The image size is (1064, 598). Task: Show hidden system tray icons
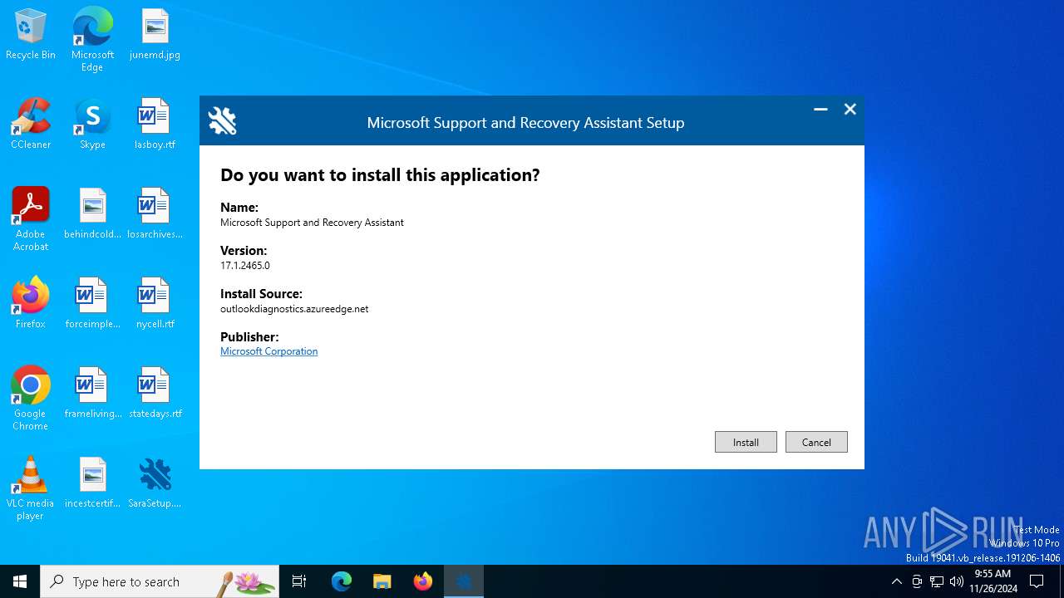point(896,581)
